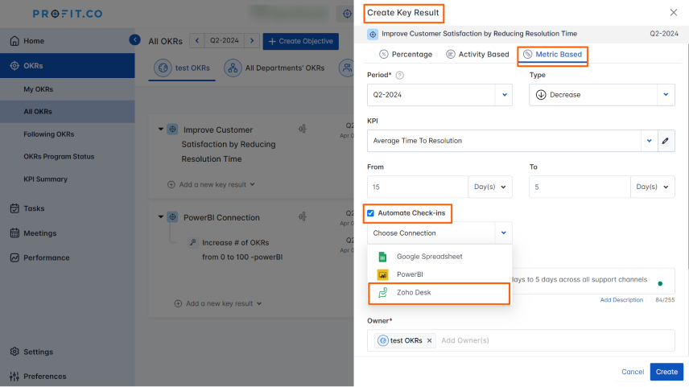689x387 pixels.
Task: Click the Increase # of OKRs key result
Action: (242, 249)
